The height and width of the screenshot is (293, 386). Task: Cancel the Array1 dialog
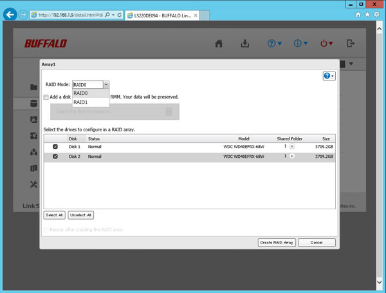(317, 243)
